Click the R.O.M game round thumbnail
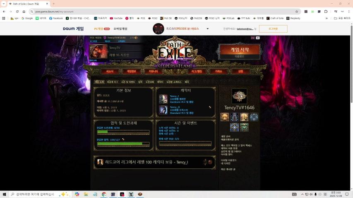The width and height of the screenshot is (353, 198). (x=158, y=29)
